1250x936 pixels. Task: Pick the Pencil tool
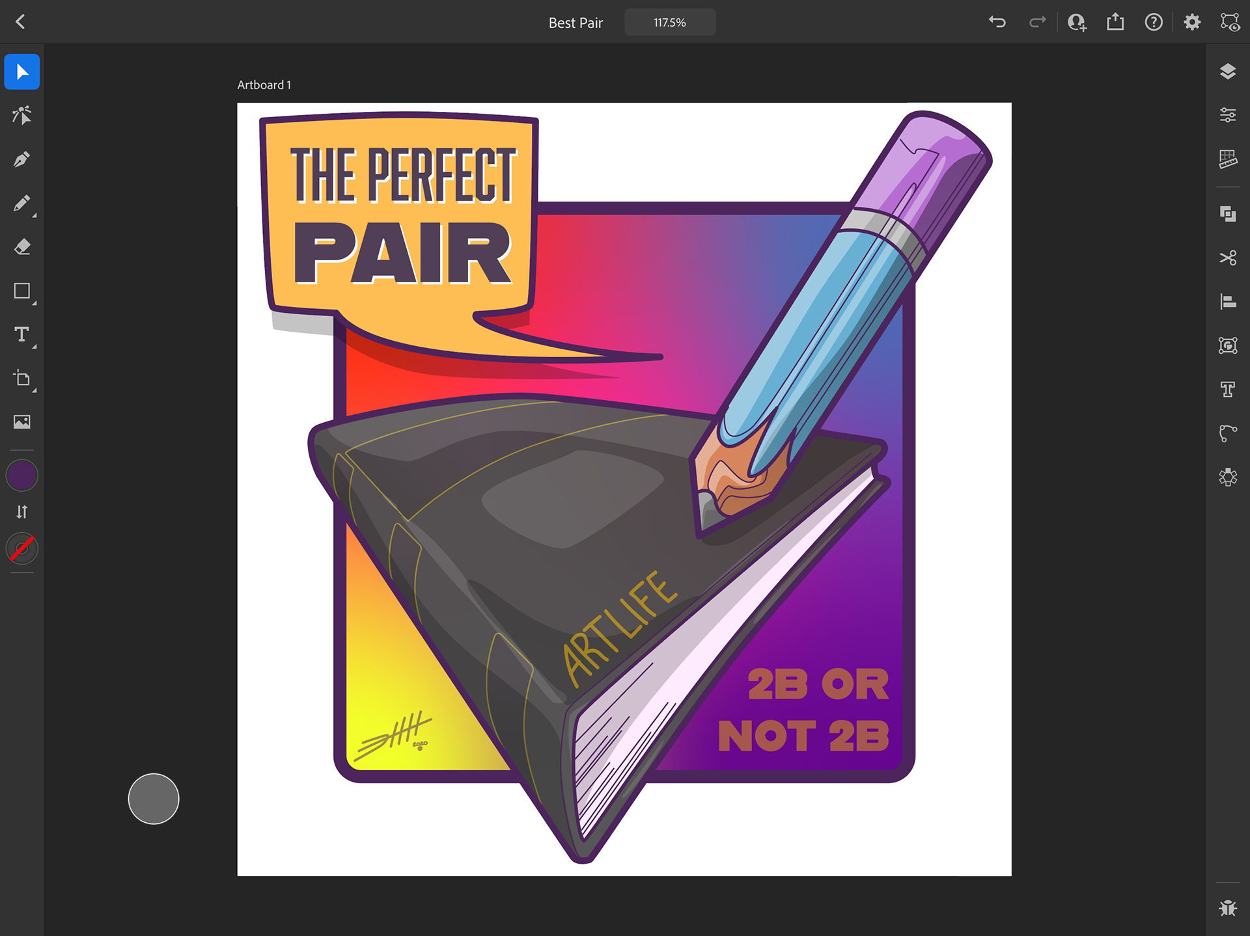tap(22, 204)
